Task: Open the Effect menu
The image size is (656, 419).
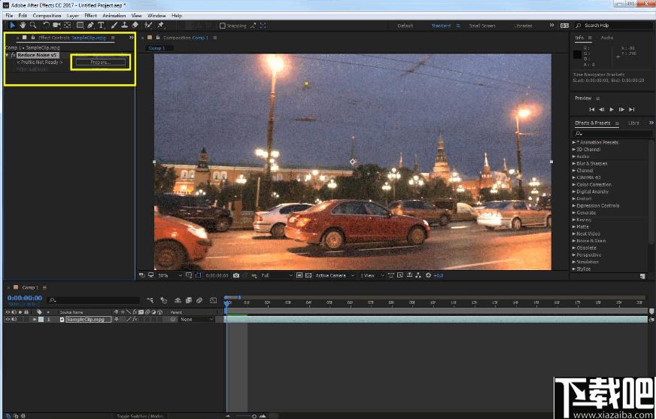Action: pos(90,16)
